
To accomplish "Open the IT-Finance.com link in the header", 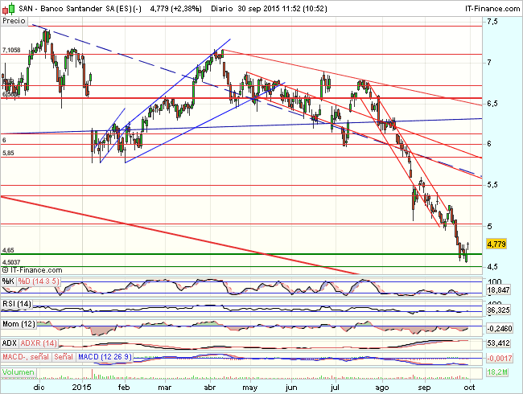I will [492, 9].
